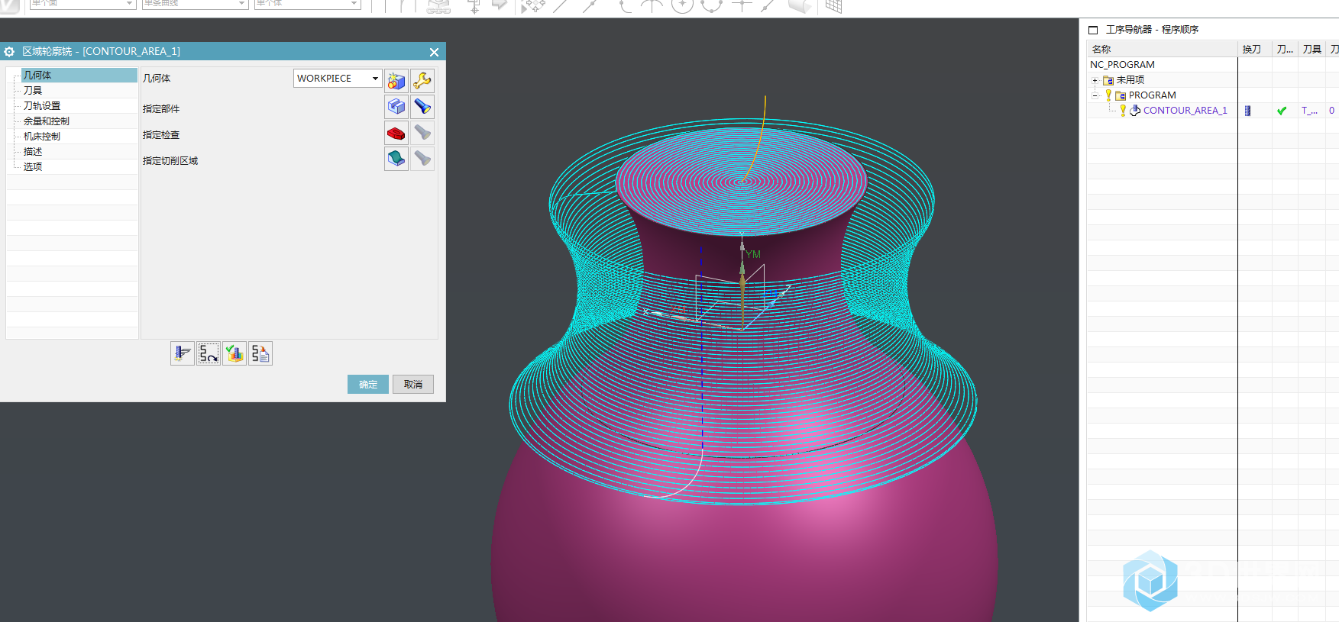Click the CONTOUR_AREA_1 operation icon

(x=1135, y=111)
